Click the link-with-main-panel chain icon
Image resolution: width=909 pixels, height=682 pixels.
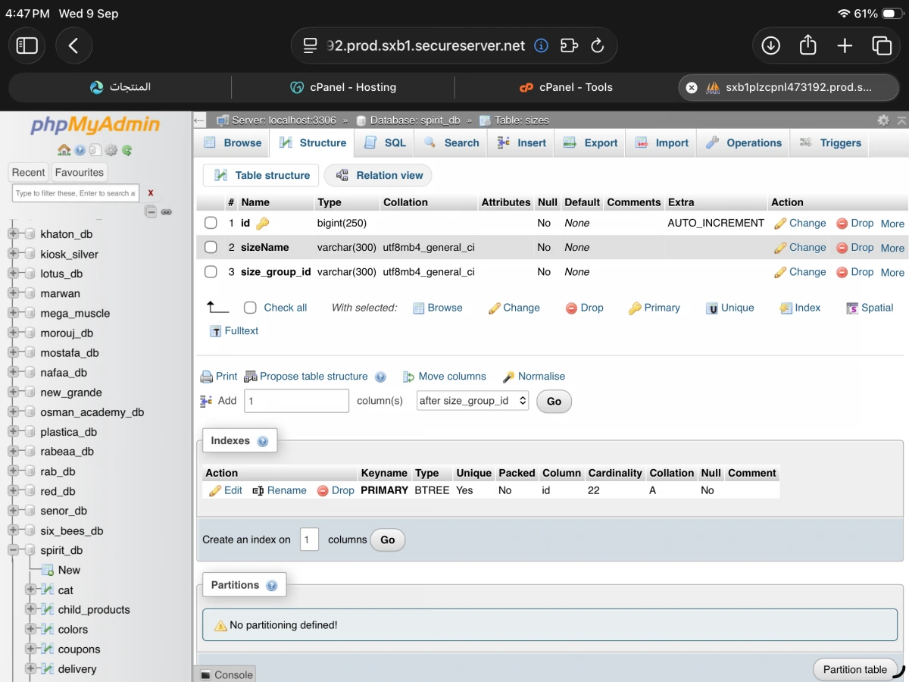pyautogui.click(x=167, y=212)
